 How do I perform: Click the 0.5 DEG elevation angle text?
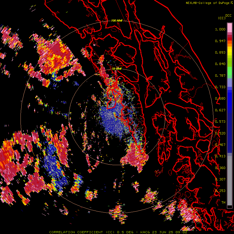[125, 232]
